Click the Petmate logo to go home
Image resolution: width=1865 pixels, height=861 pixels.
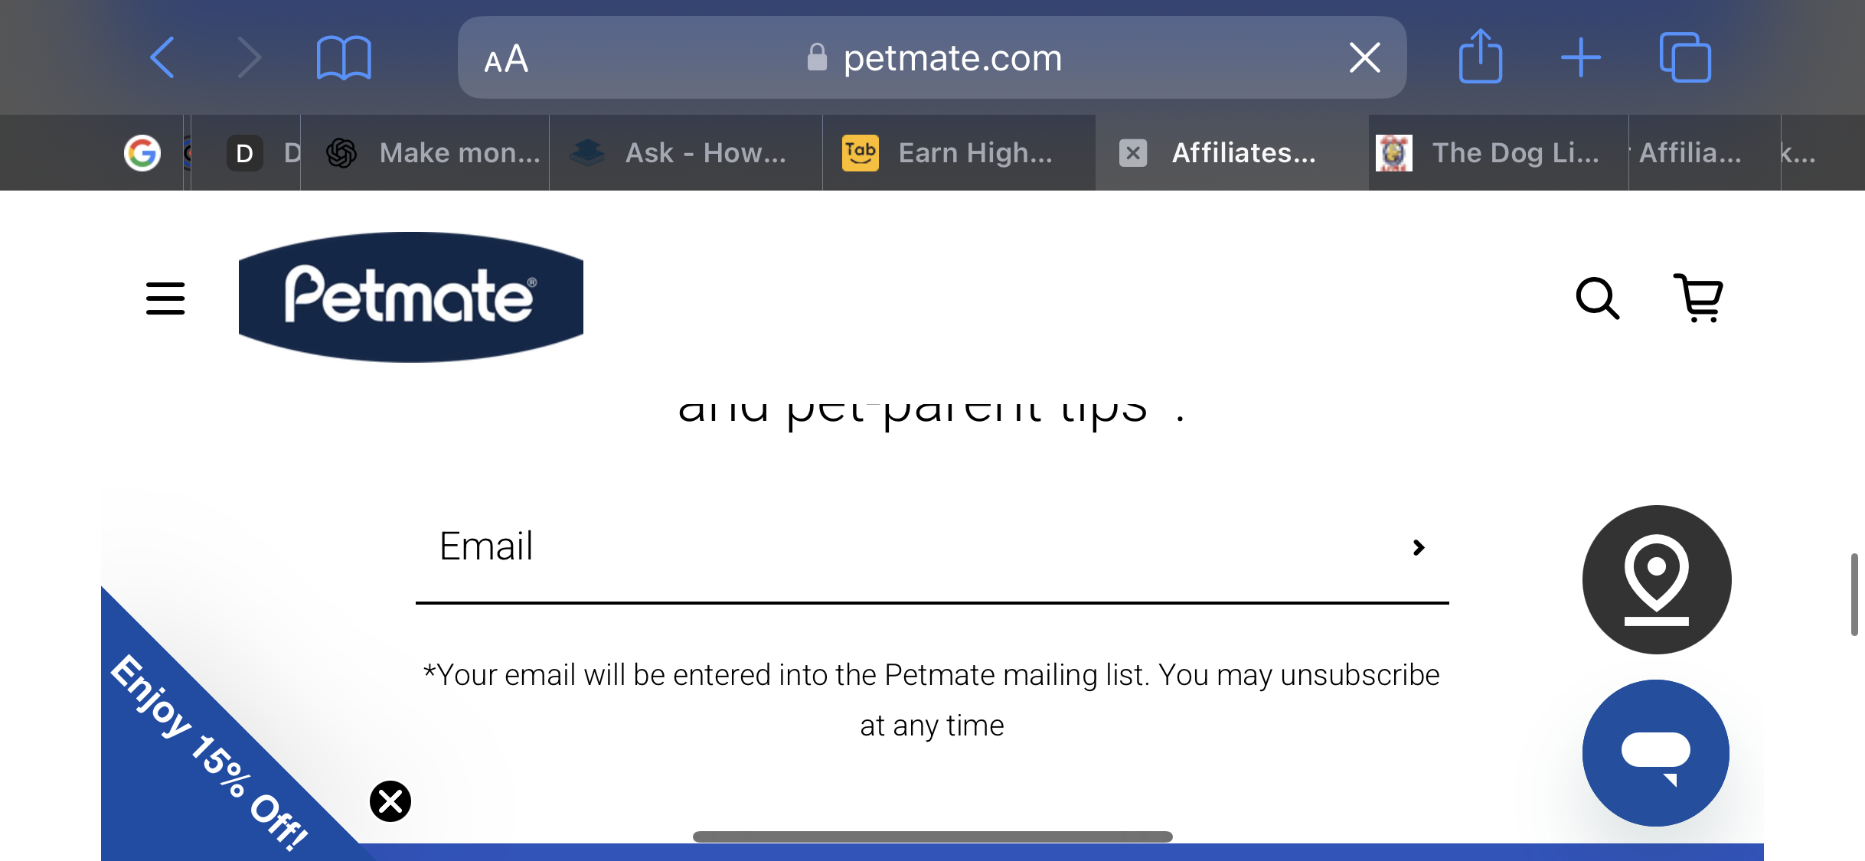pos(411,297)
